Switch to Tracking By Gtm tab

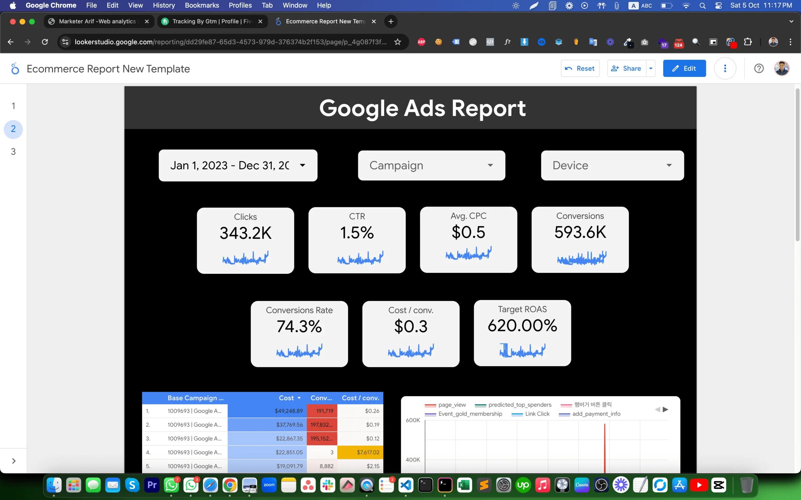click(x=212, y=21)
